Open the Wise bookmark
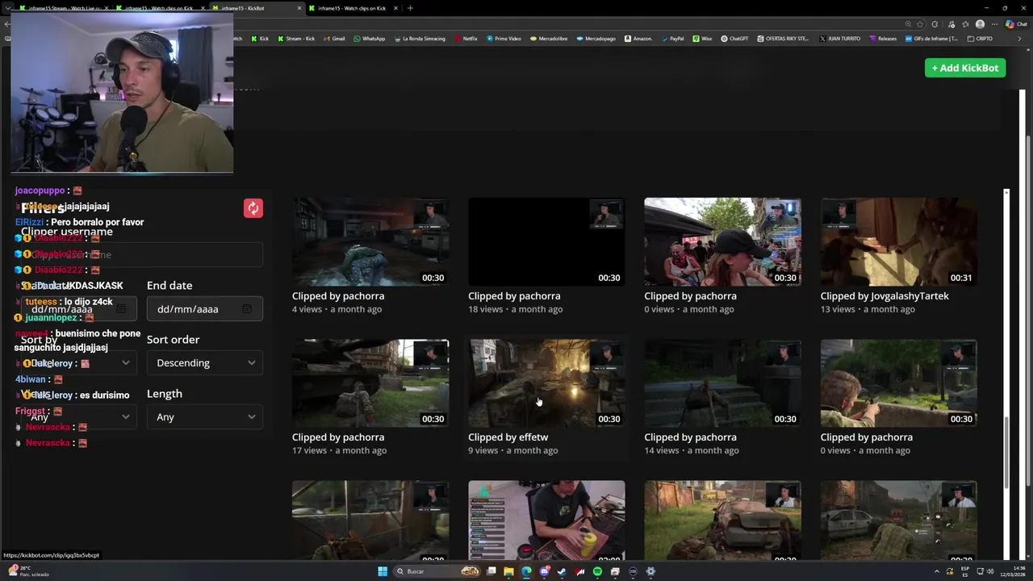This screenshot has width=1033, height=581. (702, 39)
